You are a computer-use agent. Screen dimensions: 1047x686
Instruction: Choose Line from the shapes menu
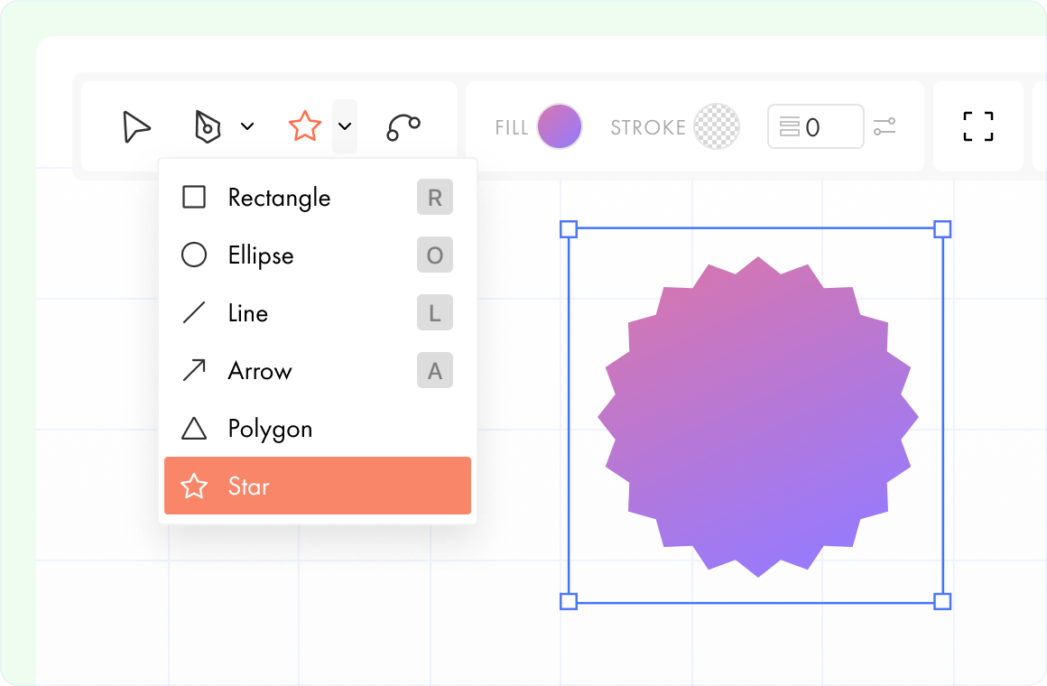pos(246,312)
